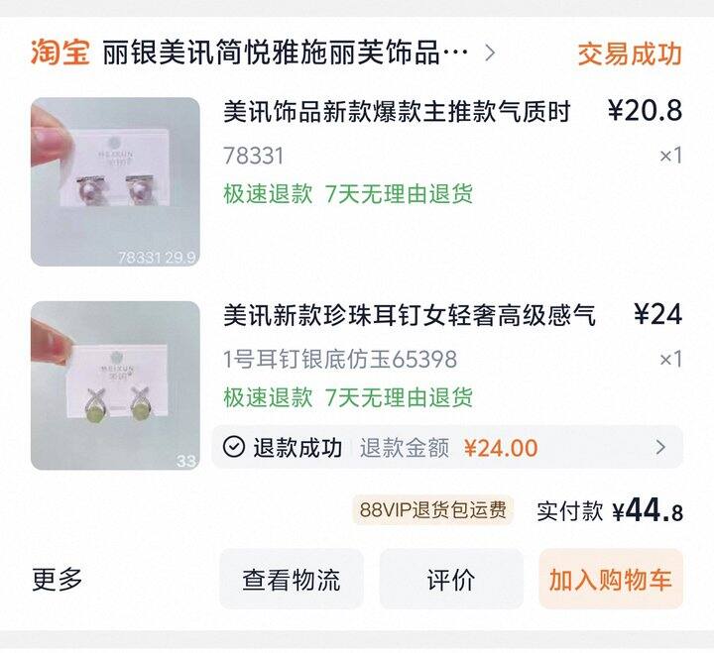This screenshot has width=714, height=653.
Task: Tap the 交易成功 order status
Action: pyautogui.click(x=630, y=54)
